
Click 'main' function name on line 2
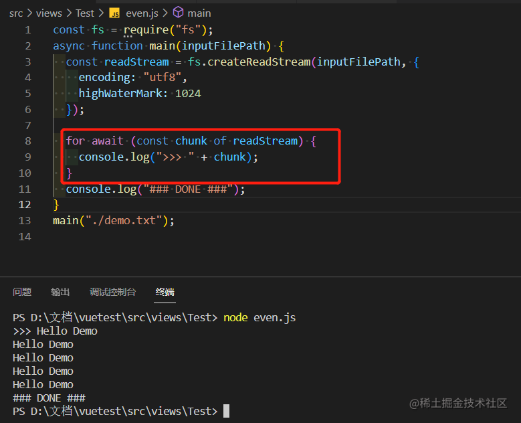click(162, 46)
